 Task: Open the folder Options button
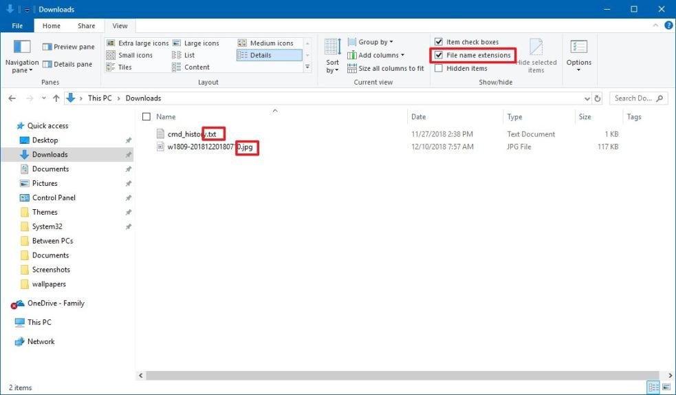[x=578, y=56]
